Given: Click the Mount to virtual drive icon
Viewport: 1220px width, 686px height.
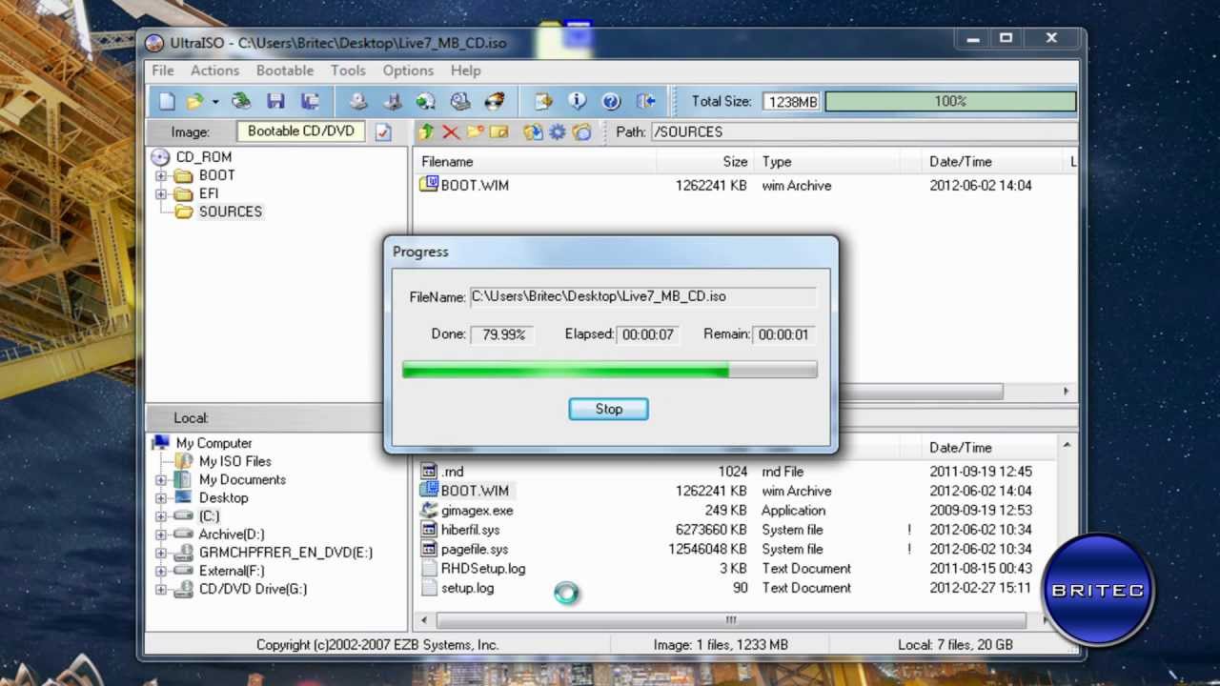Looking at the screenshot, I should (460, 101).
